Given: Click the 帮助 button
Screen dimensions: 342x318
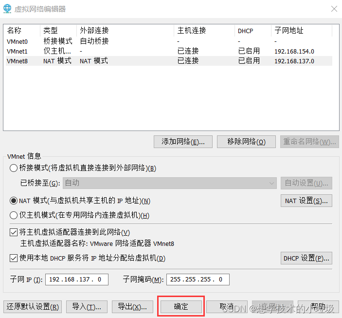Looking at the screenshot, I should tap(318, 307).
